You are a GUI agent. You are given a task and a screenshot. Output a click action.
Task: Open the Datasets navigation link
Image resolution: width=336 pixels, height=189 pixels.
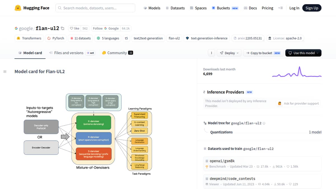175,8
